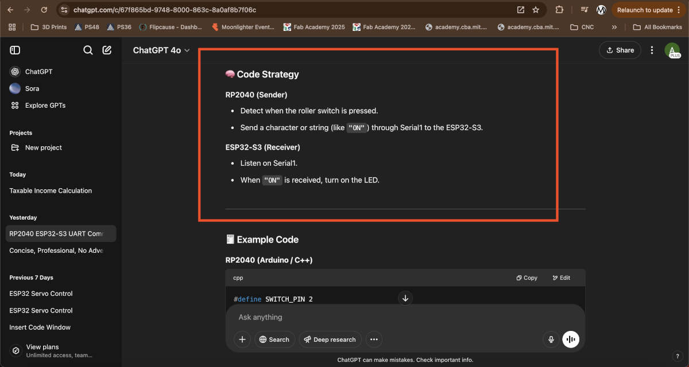Screen dimensions: 689x367
Task: Edit the cpp code block
Action: pyautogui.click(x=562, y=278)
